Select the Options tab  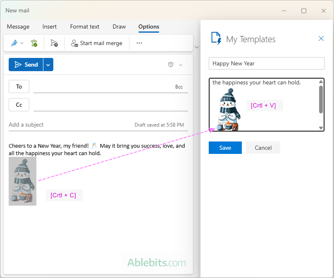[149, 26]
